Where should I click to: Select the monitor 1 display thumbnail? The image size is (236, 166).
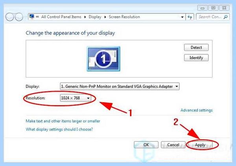(103, 59)
